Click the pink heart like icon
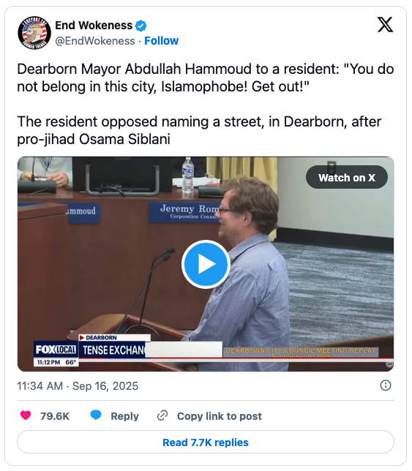 pos(26,415)
